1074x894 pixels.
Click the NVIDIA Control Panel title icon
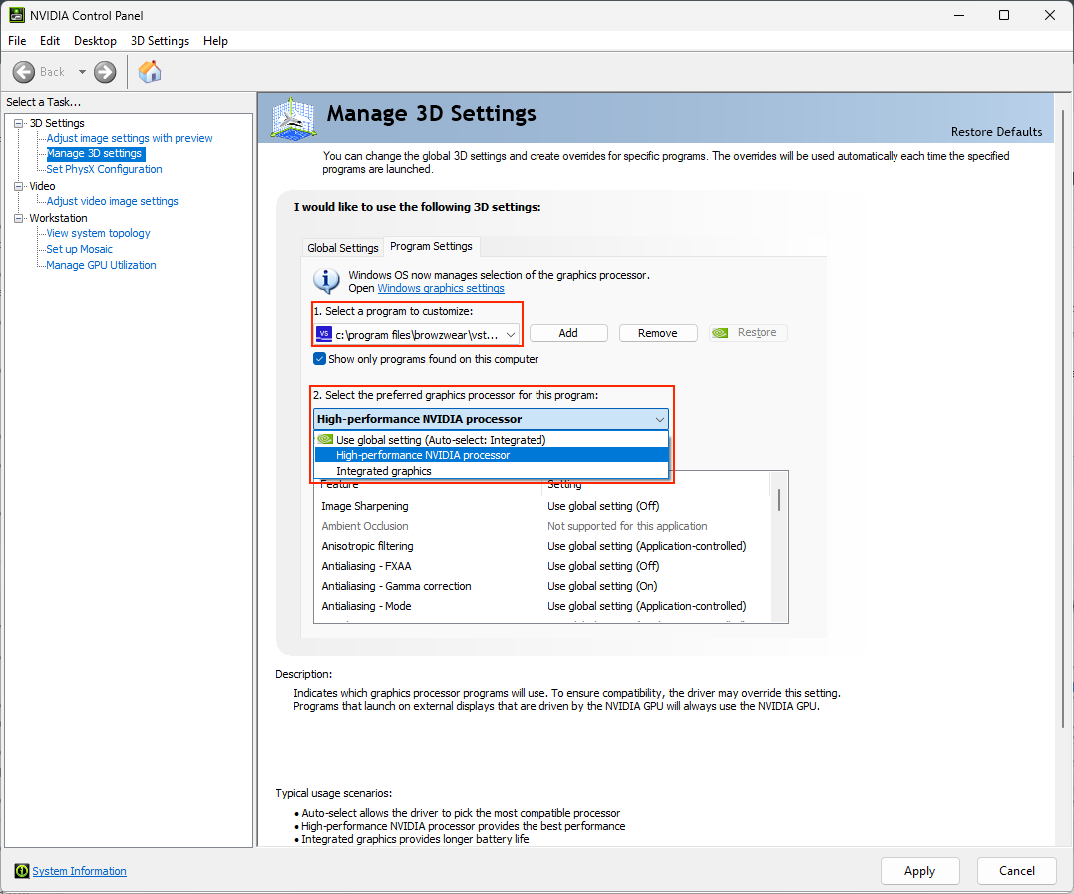coord(16,15)
